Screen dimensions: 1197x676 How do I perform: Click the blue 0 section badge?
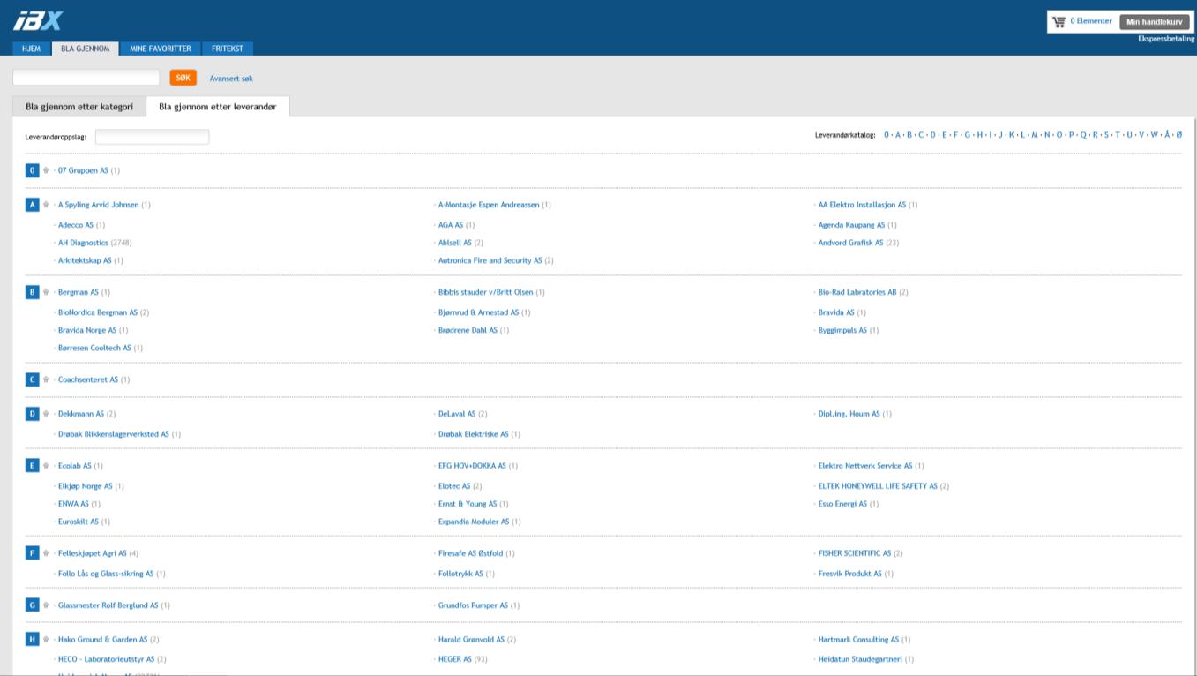[33, 170]
